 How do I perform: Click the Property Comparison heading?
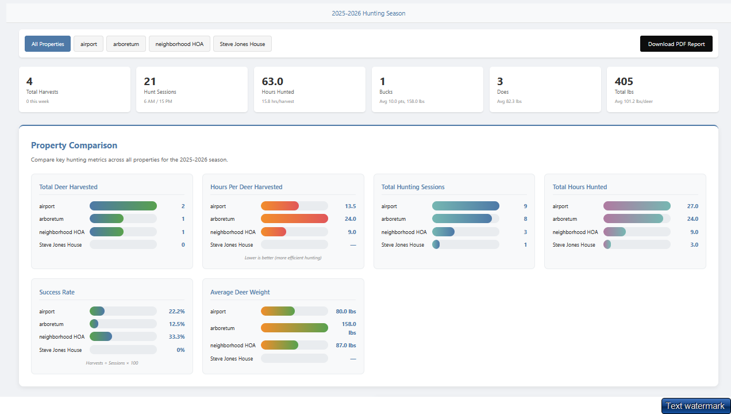click(74, 145)
